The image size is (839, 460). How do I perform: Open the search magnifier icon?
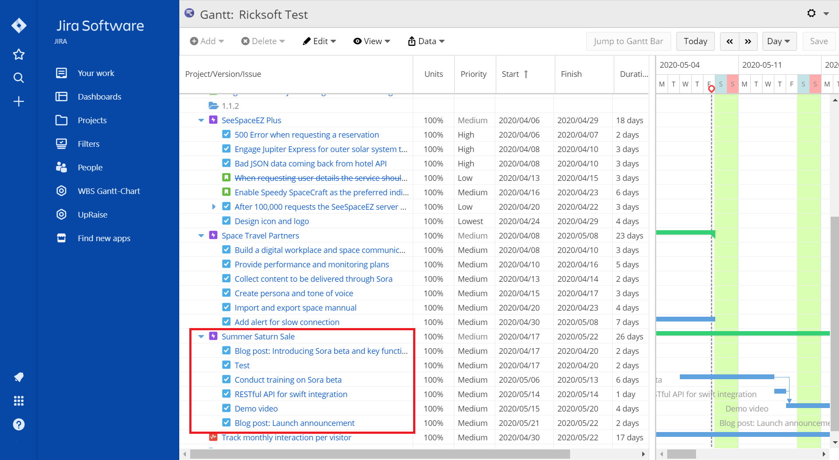click(x=19, y=78)
